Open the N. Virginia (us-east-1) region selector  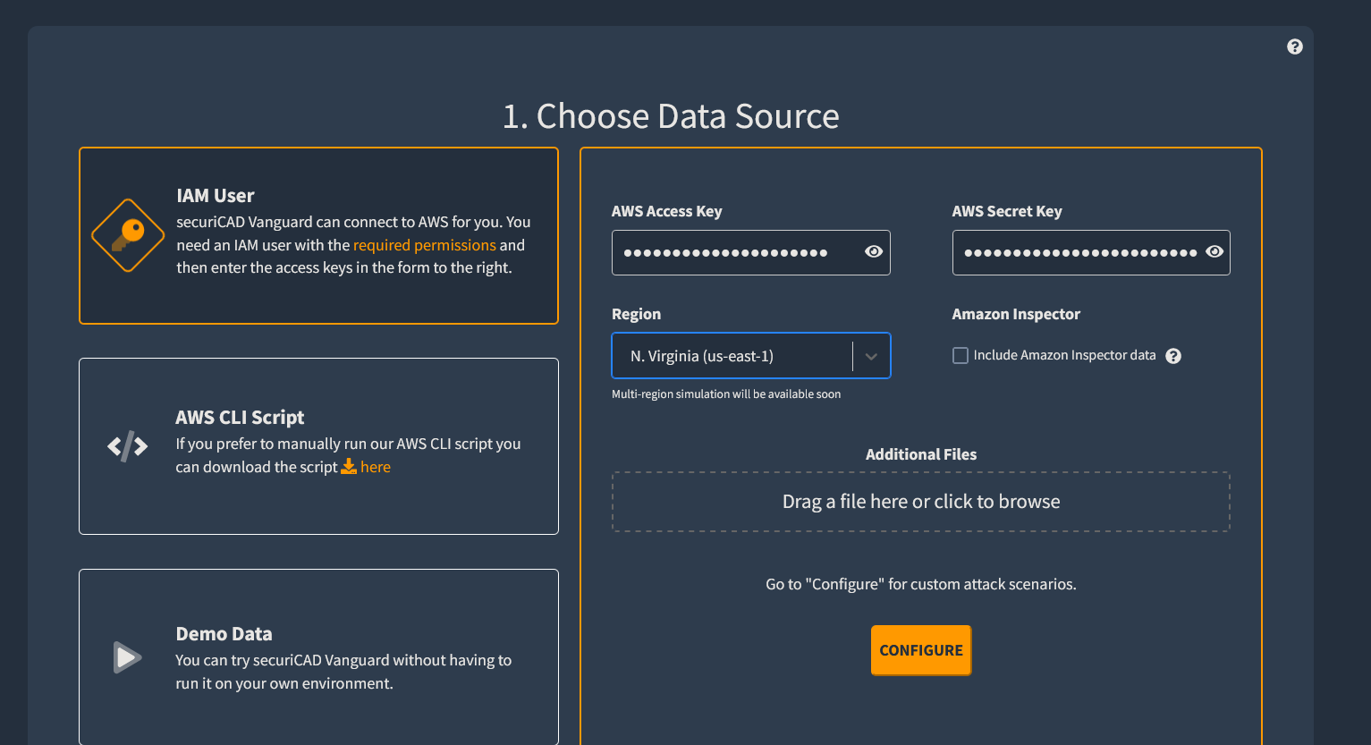point(751,356)
